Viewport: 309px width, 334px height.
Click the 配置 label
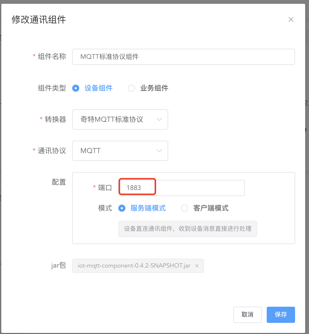click(59, 182)
